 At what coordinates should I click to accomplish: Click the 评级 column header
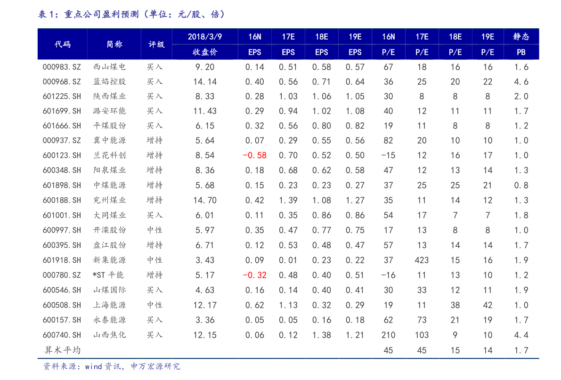pos(156,44)
